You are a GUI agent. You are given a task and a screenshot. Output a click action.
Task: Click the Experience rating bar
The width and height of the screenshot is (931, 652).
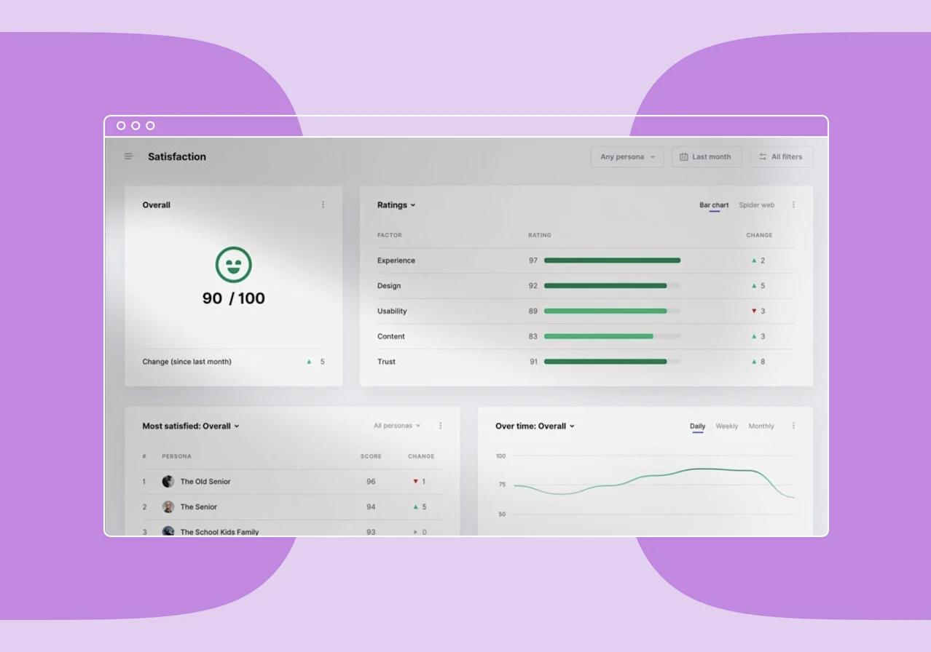pos(612,261)
